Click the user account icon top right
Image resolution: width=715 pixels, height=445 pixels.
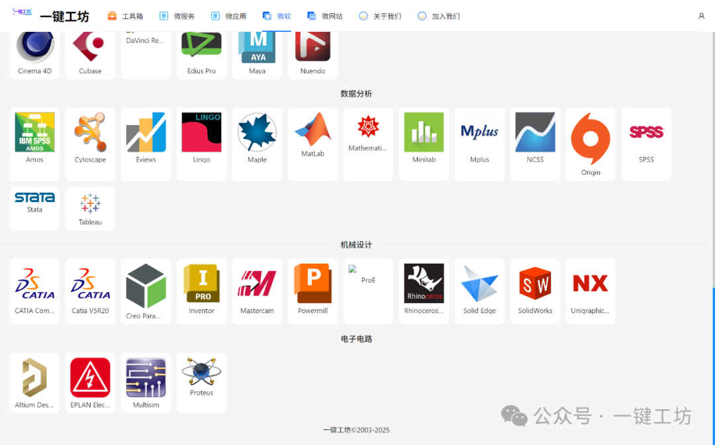click(x=701, y=16)
